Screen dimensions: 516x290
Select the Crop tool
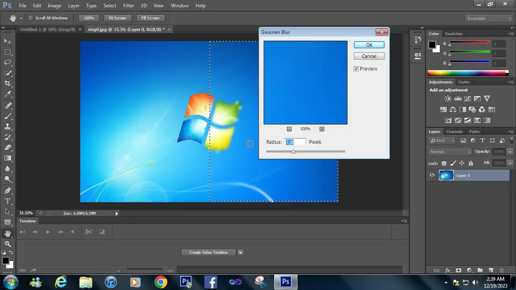(8, 83)
